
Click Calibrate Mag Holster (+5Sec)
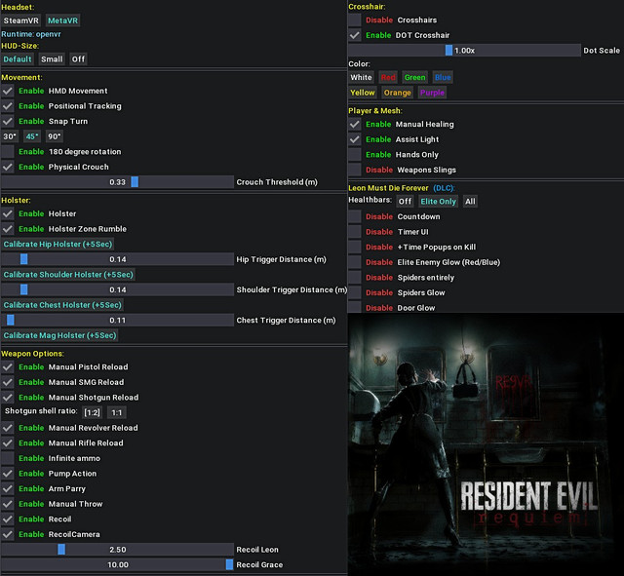(x=59, y=335)
